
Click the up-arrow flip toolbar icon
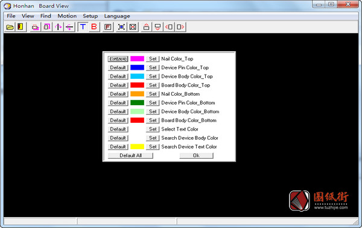[x=58, y=27]
